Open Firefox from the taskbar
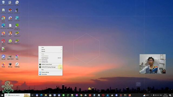 pyautogui.click(x=130, y=95)
